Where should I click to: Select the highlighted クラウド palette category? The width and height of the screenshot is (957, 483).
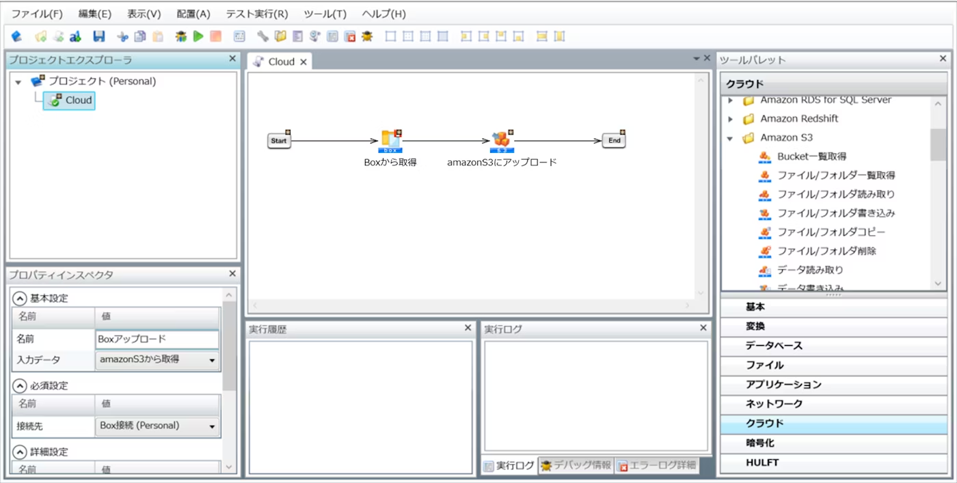coord(833,424)
